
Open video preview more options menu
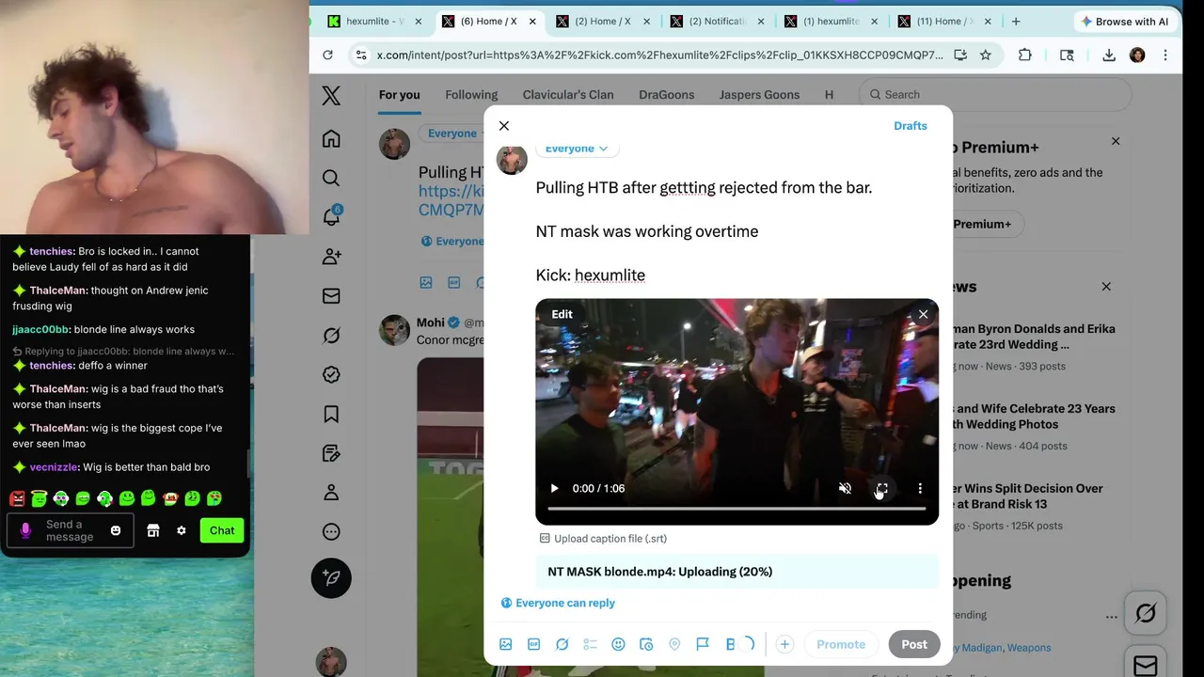(920, 488)
